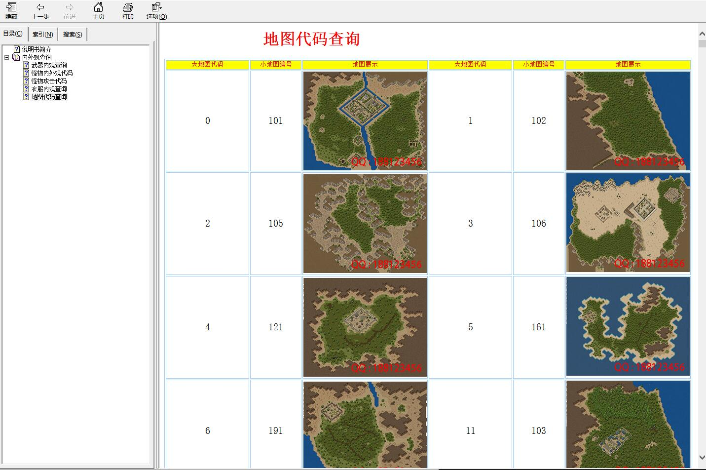The height and width of the screenshot is (470, 706).
Task: Click the island map thumbnail for 161
Action: coord(628,326)
